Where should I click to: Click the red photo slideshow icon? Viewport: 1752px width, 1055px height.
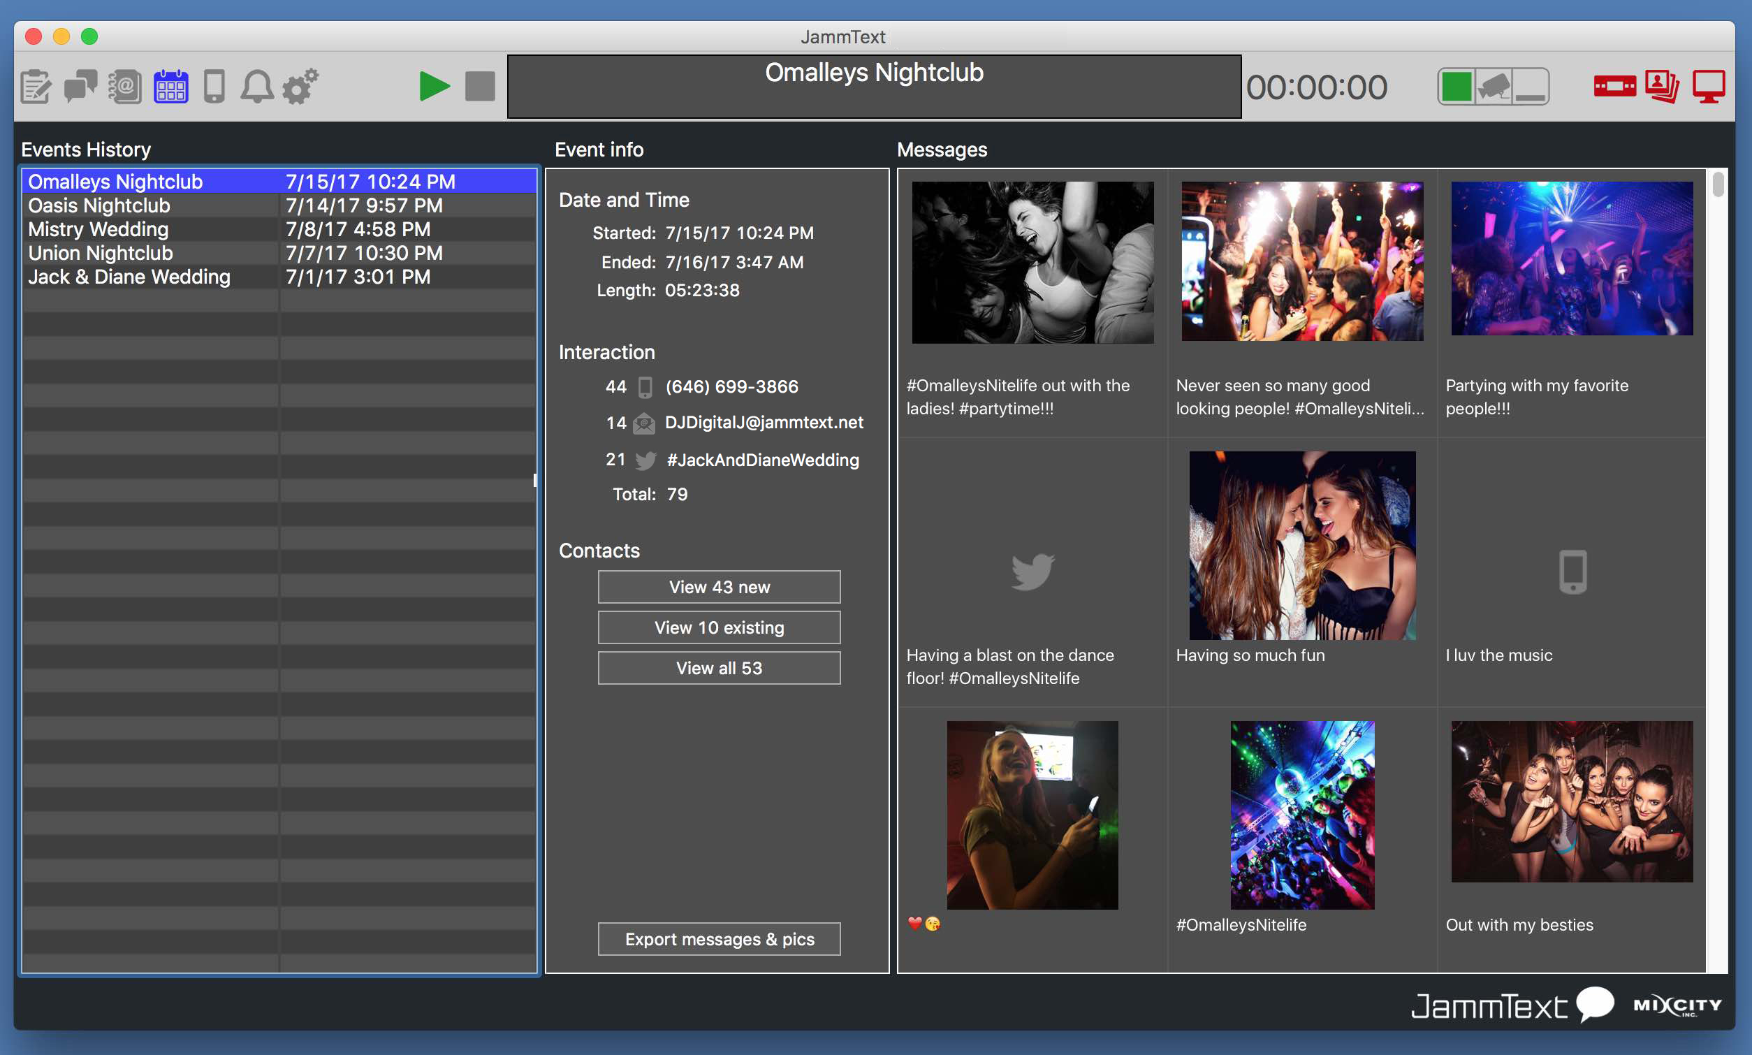pos(1662,87)
